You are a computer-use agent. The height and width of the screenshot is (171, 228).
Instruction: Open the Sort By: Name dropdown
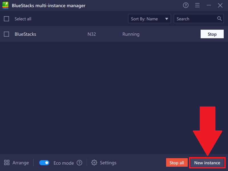click(149, 19)
